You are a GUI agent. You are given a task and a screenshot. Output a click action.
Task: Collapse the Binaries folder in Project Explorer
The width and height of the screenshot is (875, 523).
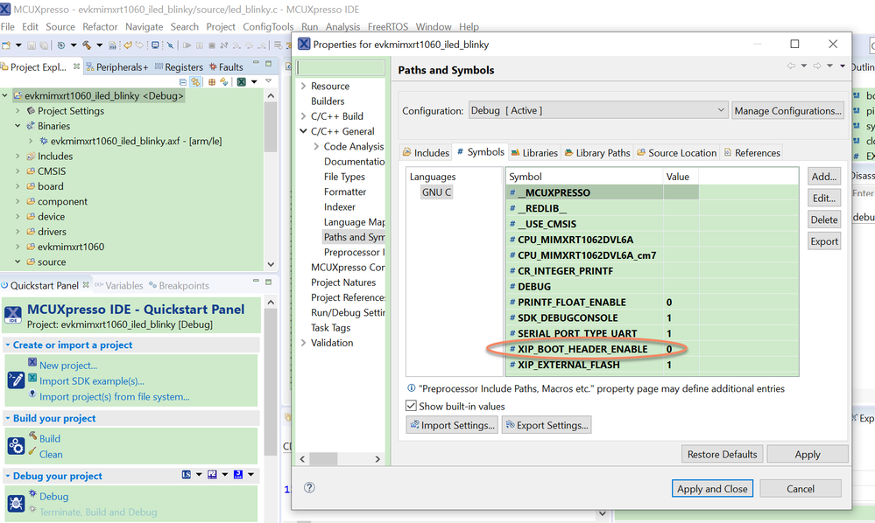pos(18,126)
